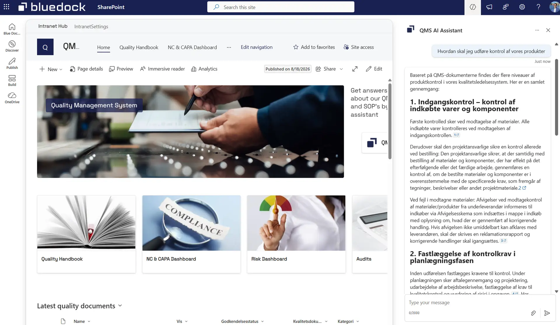This screenshot has height=325, width=560.
Task: Click the page content vertical scrollbar
Action: click(390, 121)
